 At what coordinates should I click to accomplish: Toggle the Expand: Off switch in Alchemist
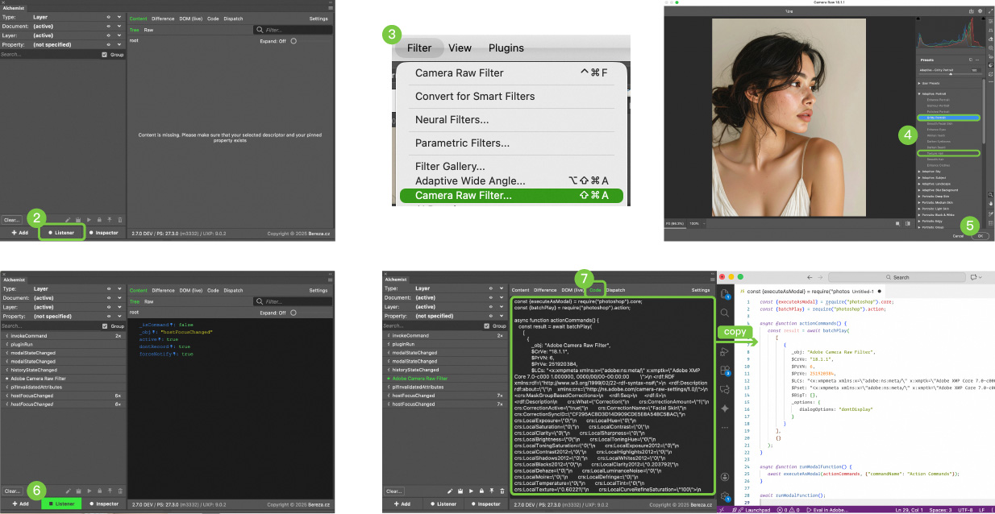tap(294, 40)
